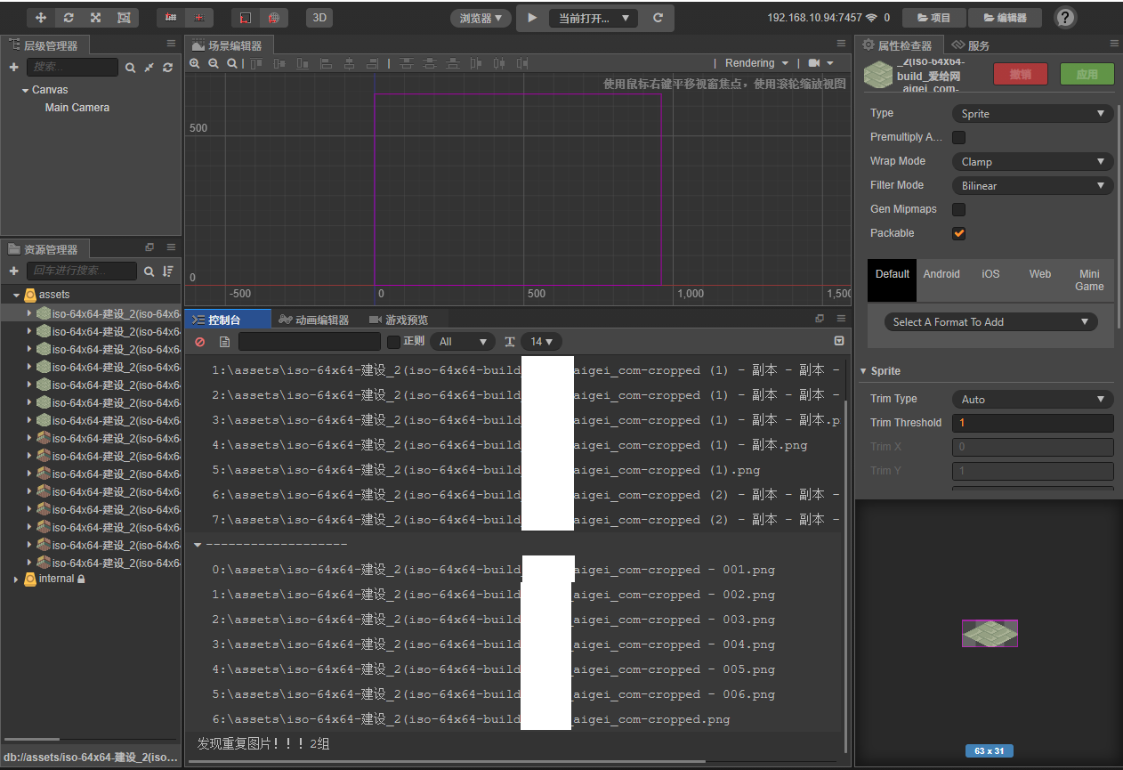The width and height of the screenshot is (1123, 770).
Task: Zoom in using scene editor magnifier
Action: click(x=196, y=63)
